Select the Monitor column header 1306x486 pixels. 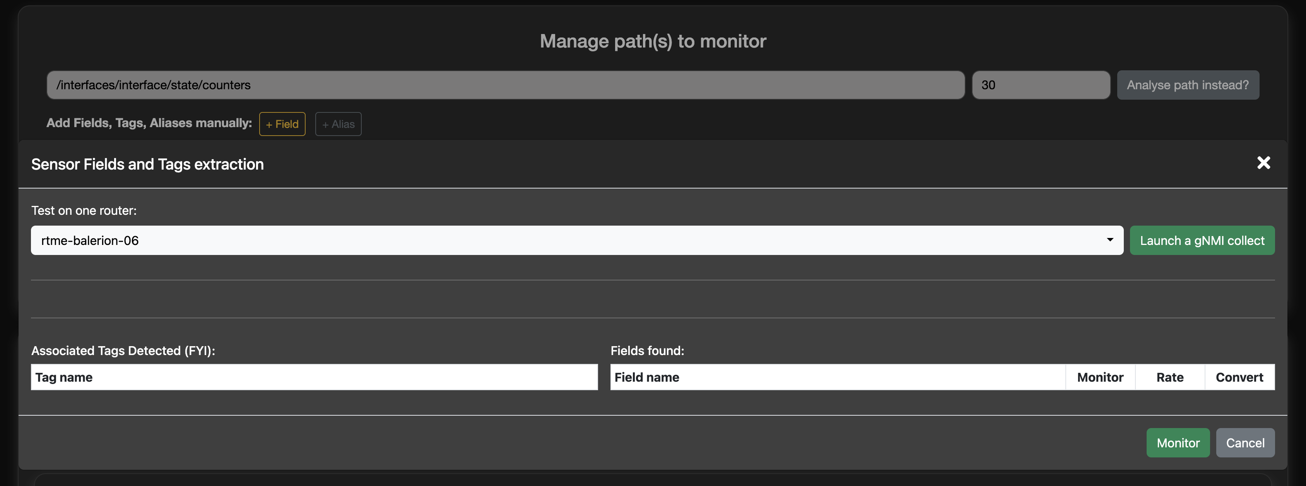pyautogui.click(x=1100, y=377)
